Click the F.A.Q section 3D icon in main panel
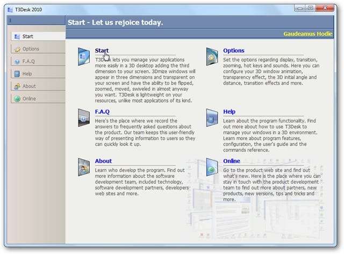The image size is (344, 254). tap(84, 118)
